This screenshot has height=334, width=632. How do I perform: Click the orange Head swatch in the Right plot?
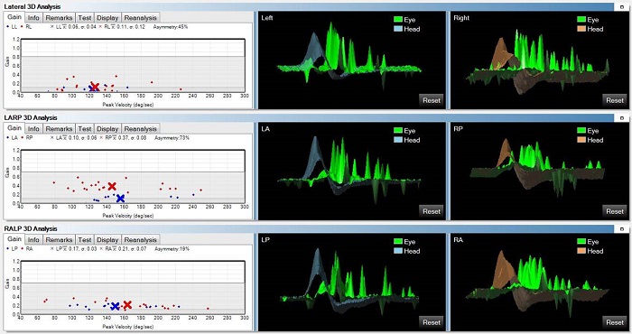click(x=581, y=29)
